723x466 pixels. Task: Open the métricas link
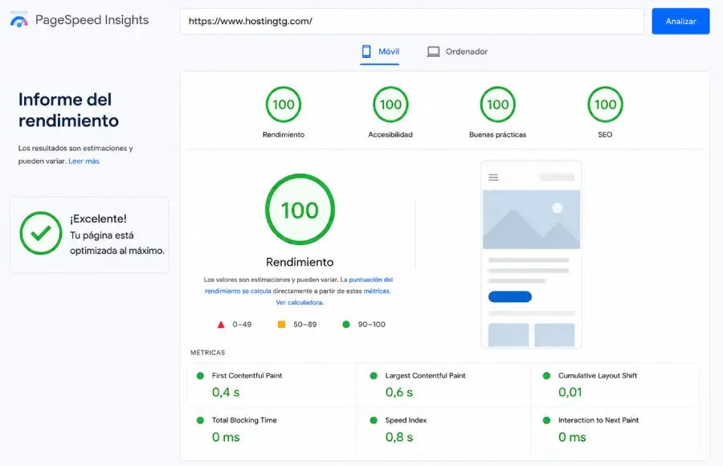[376, 291]
